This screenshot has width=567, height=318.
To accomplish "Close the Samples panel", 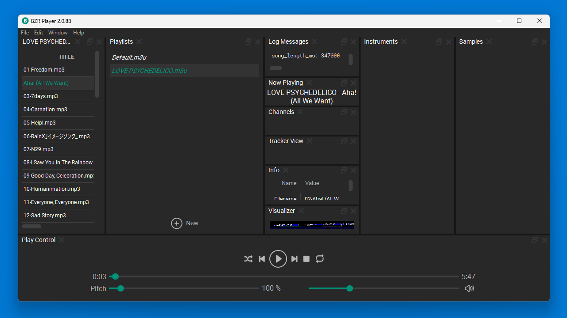I will coord(544,42).
